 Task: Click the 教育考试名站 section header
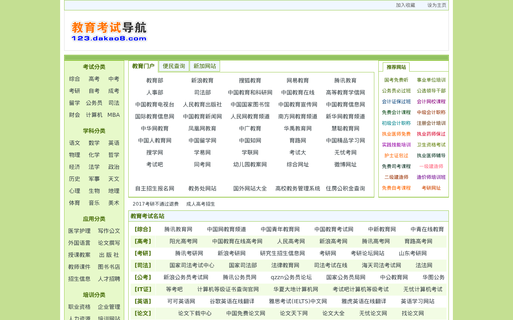pyautogui.click(x=147, y=216)
